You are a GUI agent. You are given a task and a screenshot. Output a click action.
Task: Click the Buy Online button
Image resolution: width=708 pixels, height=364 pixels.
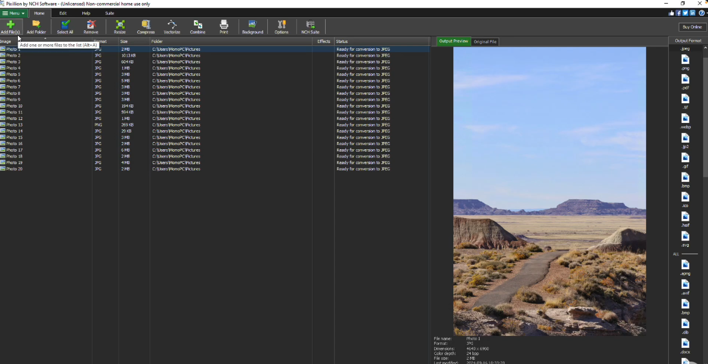tap(692, 27)
